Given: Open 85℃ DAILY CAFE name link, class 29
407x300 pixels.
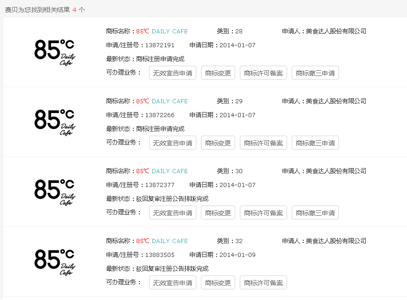Looking at the screenshot, I should point(162,101).
